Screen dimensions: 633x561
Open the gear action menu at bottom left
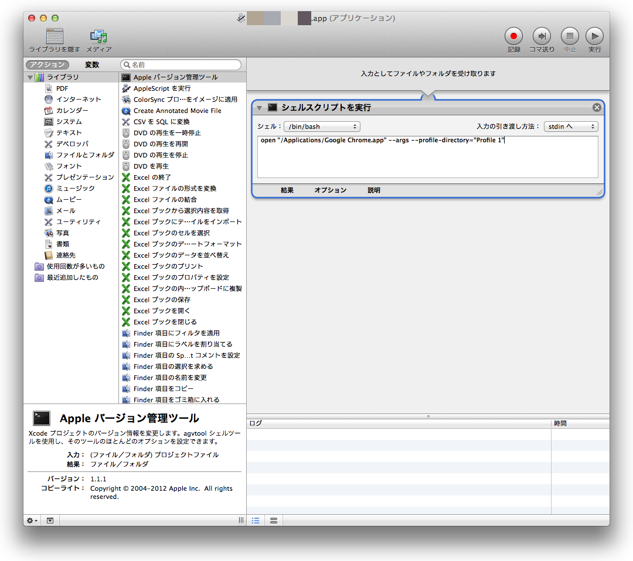(32, 520)
